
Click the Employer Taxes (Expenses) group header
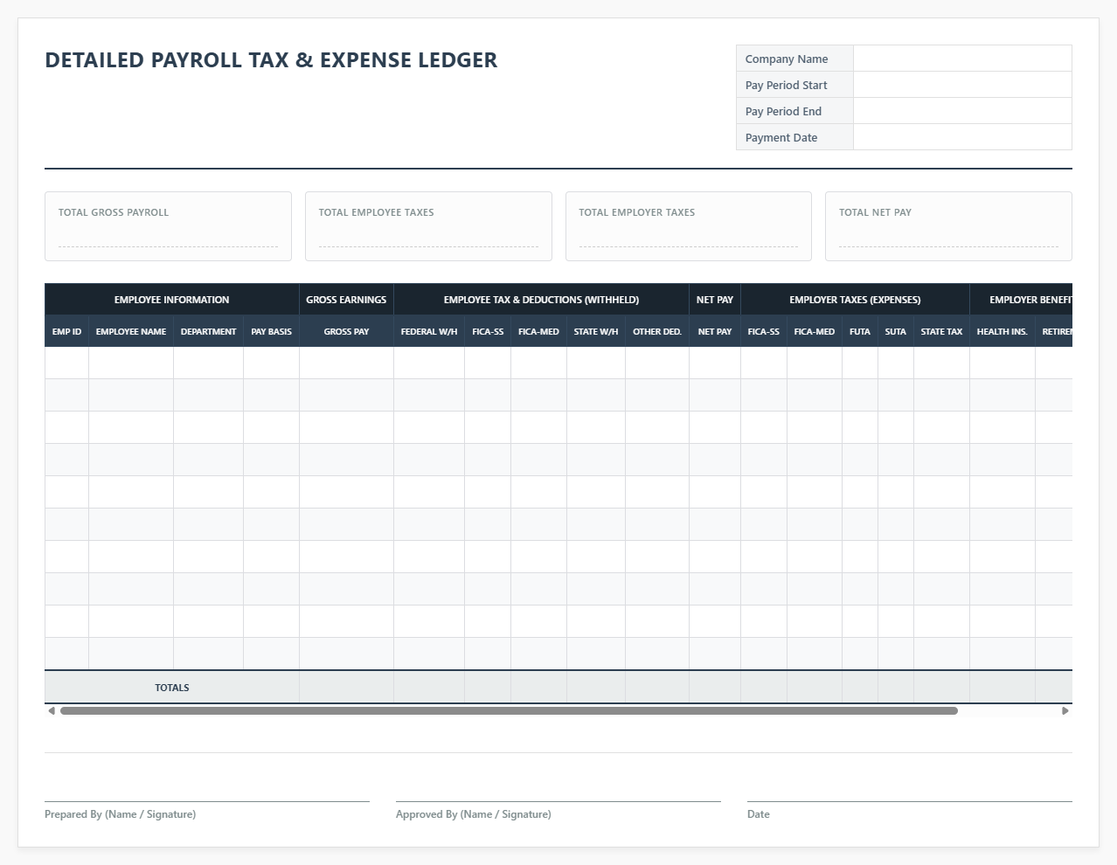pos(855,300)
